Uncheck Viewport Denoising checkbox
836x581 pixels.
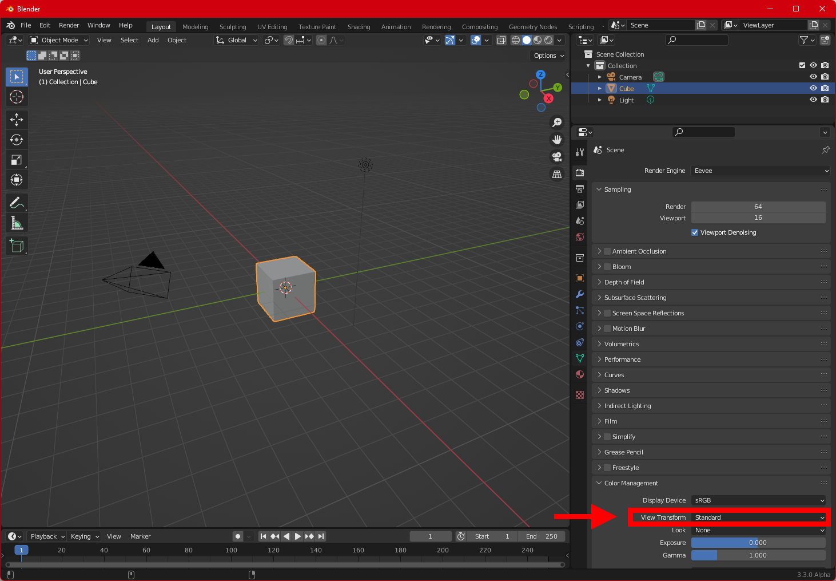pos(695,232)
